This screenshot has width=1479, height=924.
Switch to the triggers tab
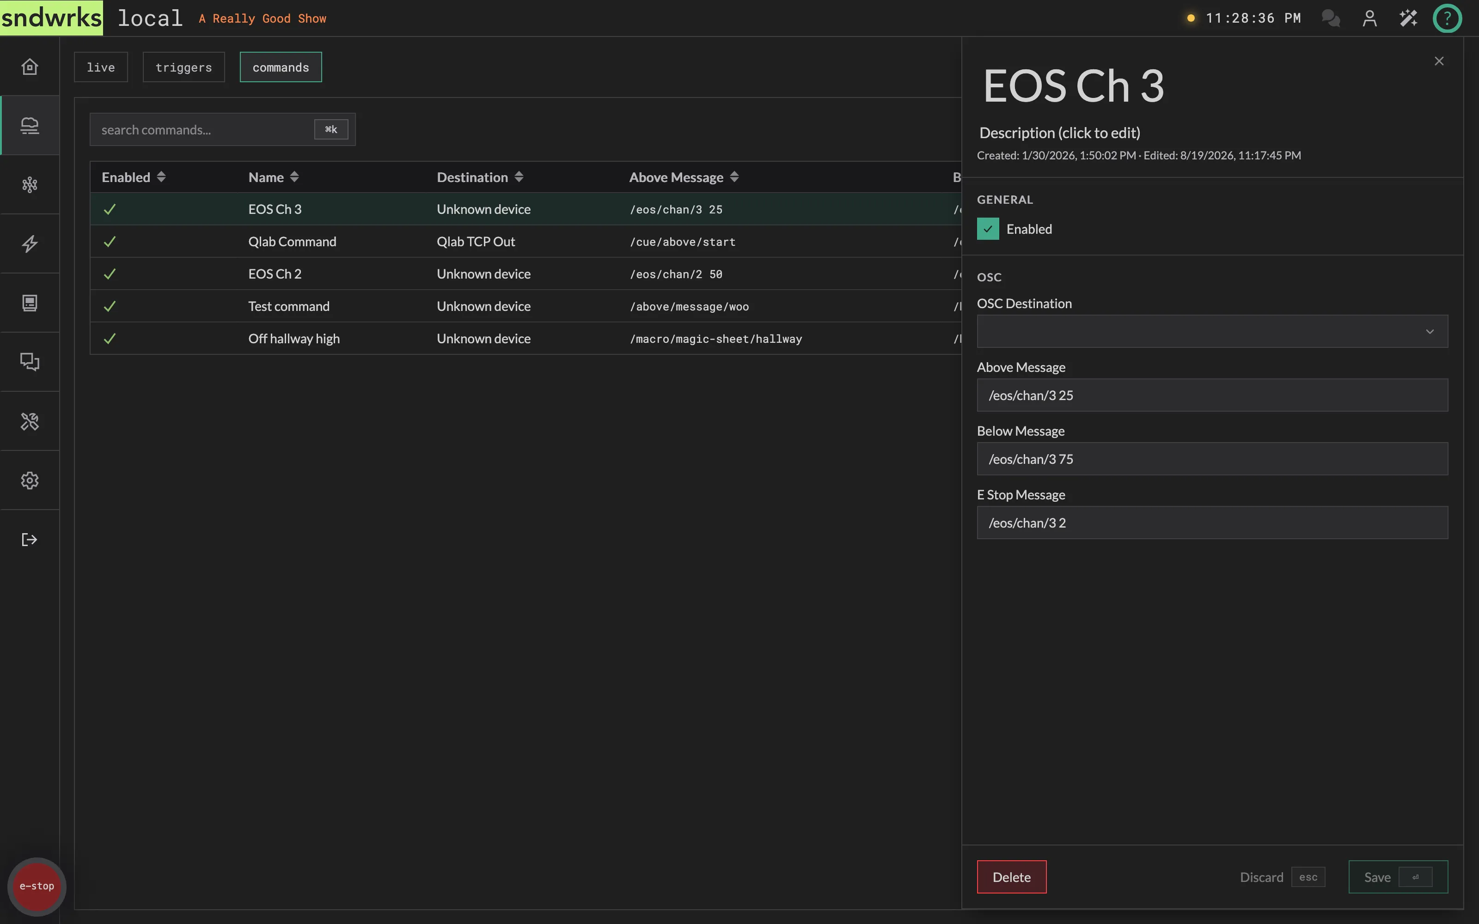(183, 67)
